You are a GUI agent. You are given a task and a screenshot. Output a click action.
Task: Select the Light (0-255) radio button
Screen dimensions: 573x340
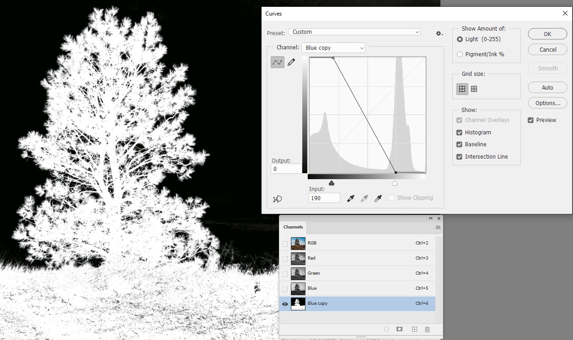pyautogui.click(x=459, y=39)
